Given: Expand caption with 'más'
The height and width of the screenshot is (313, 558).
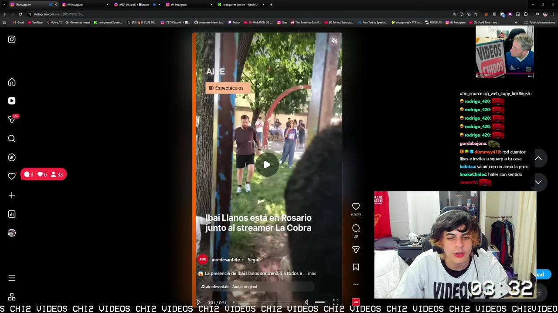Looking at the screenshot, I should (312, 273).
